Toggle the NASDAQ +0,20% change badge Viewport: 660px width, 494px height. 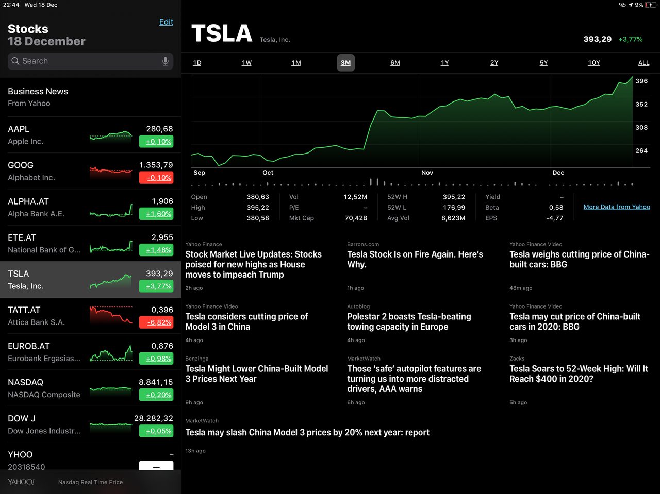click(x=156, y=395)
